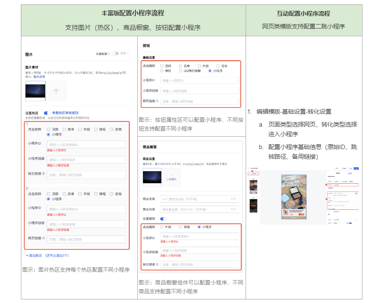Select 顶部 radio option in hotspot 1
Viewport: 389px width, 303px height.
pos(48,129)
